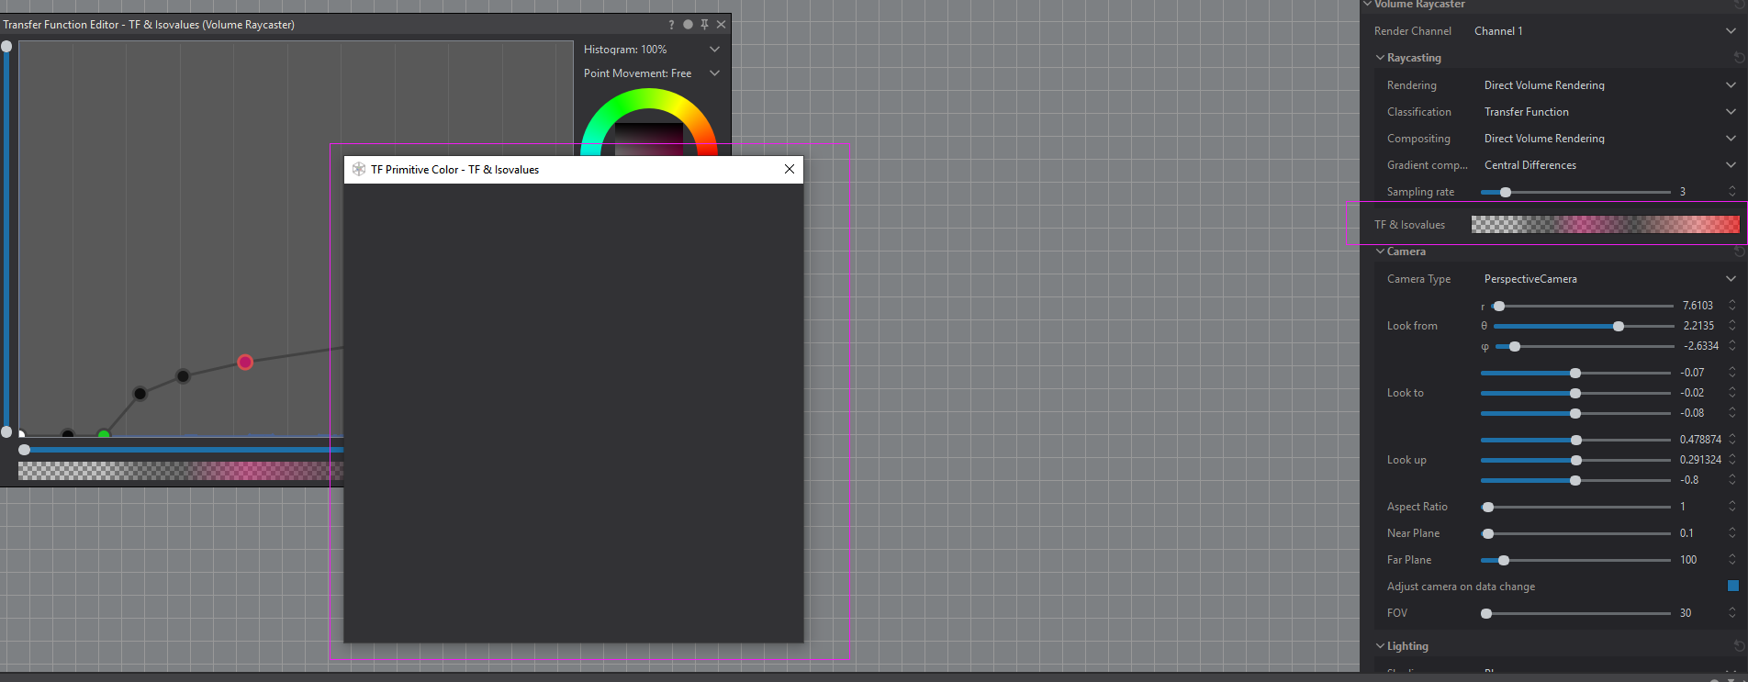The height and width of the screenshot is (682, 1748).
Task: Click the gradient bar below the TF editor
Action: pos(181,471)
